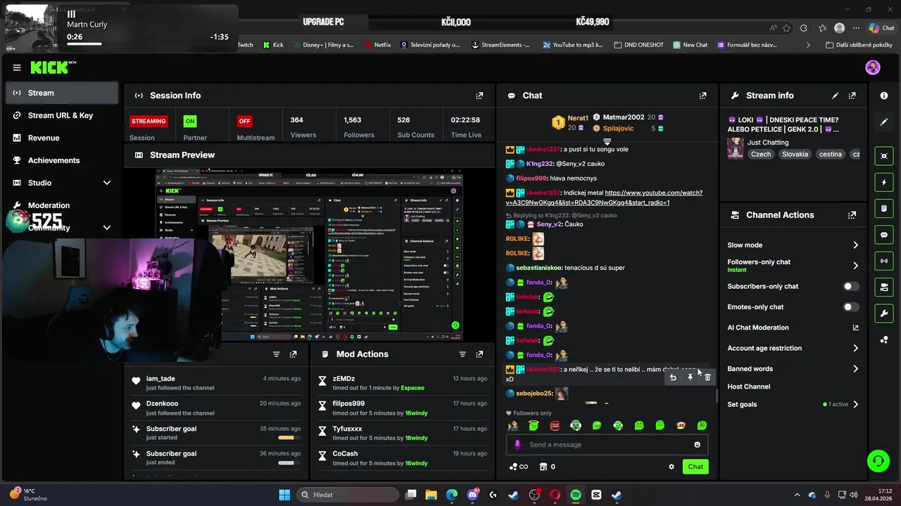Open the Netflix bookmark
This screenshot has height=506, width=901.
(x=377, y=45)
